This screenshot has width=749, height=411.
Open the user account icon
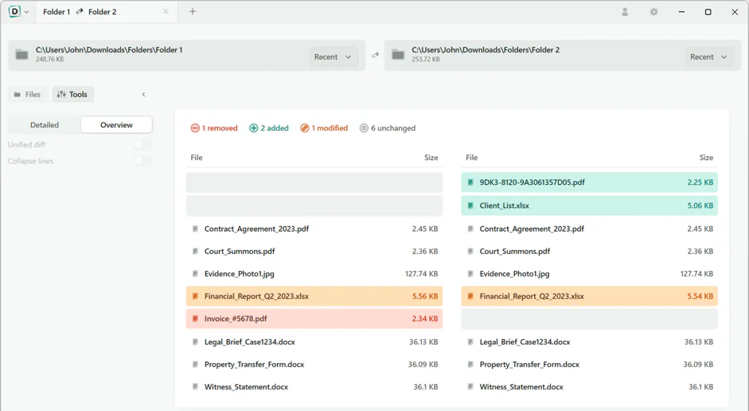pyautogui.click(x=625, y=12)
